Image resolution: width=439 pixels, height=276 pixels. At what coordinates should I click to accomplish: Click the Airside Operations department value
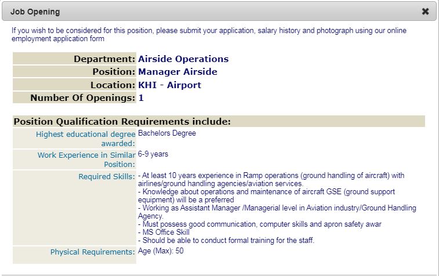(183, 59)
